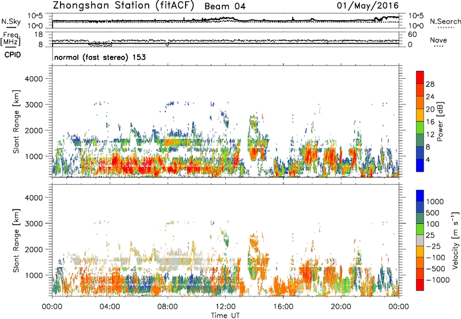Click the 'Slant Range [km]' label of the velocity panel
This screenshot has width=461, height=319.
click(16, 240)
